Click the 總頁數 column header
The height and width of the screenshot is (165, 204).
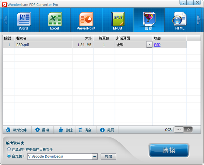point(104,38)
